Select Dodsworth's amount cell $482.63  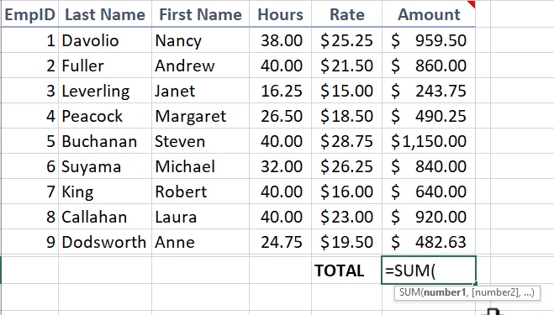coord(429,242)
